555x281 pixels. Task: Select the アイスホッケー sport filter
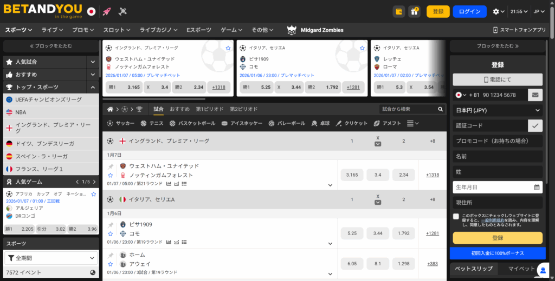click(242, 123)
